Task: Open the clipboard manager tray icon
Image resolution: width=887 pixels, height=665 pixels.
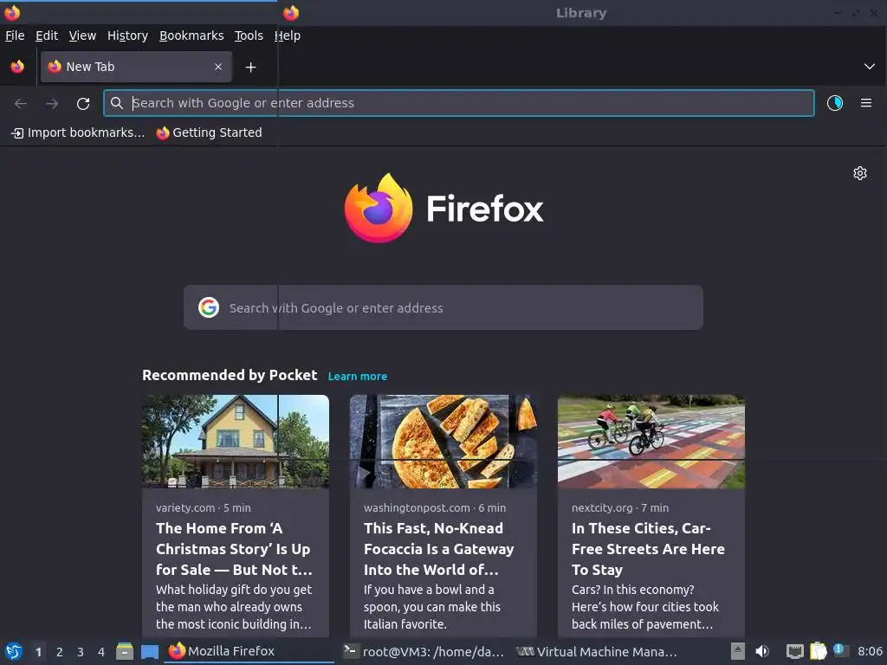Action: coord(818,651)
